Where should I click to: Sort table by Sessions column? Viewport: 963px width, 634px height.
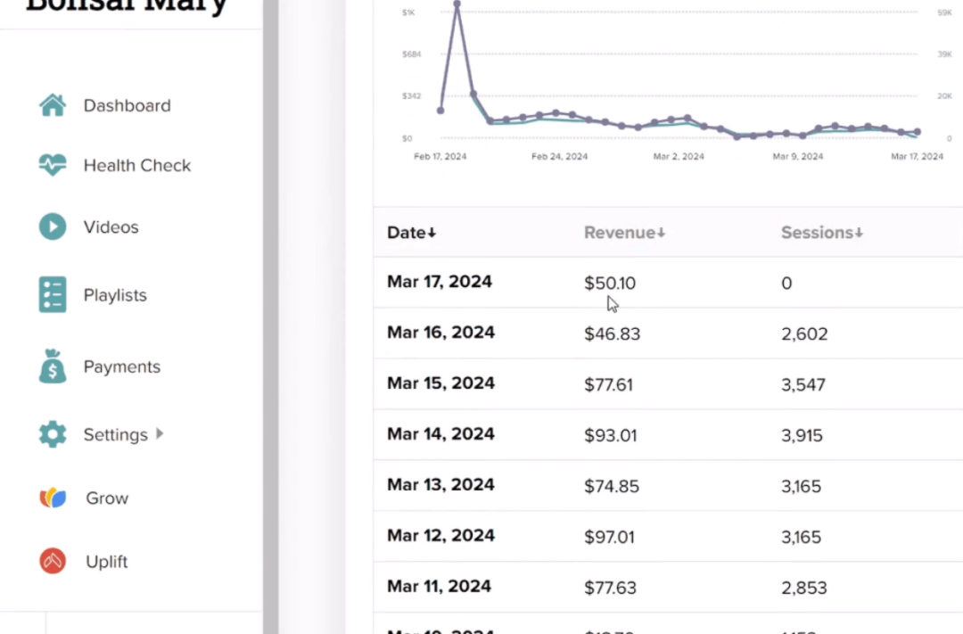tap(821, 233)
